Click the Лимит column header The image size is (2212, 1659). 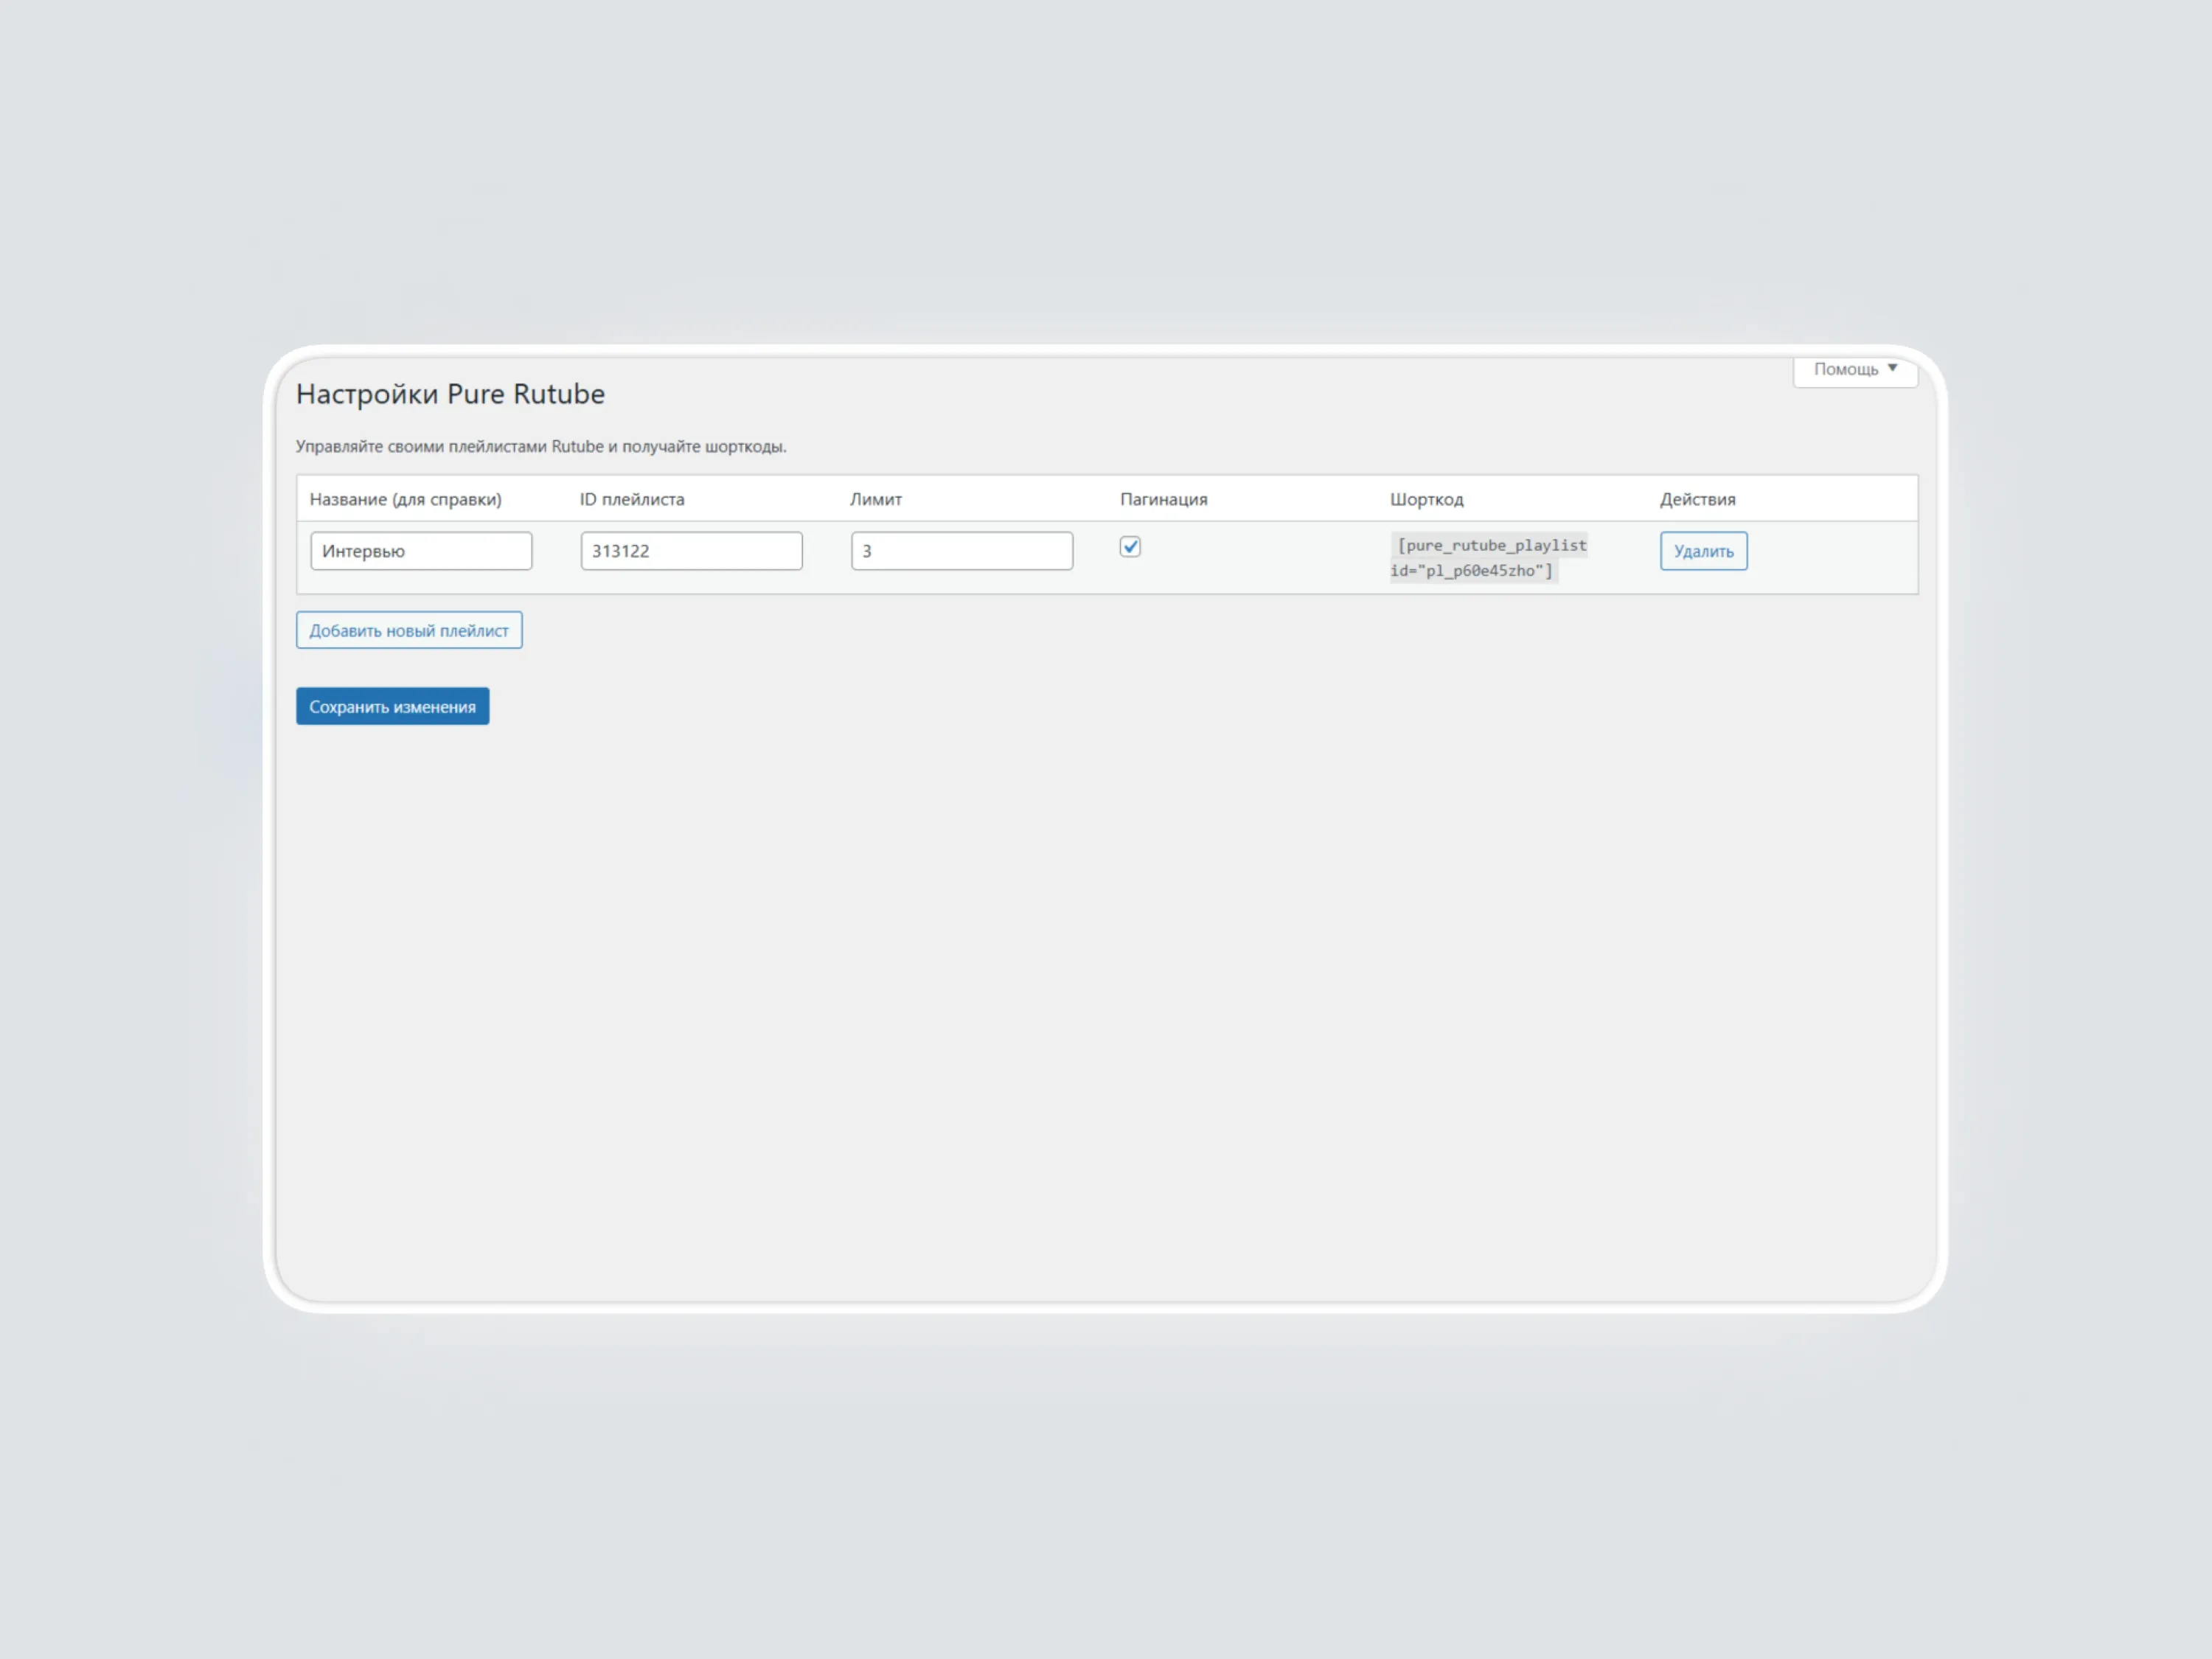tap(876, 499)
